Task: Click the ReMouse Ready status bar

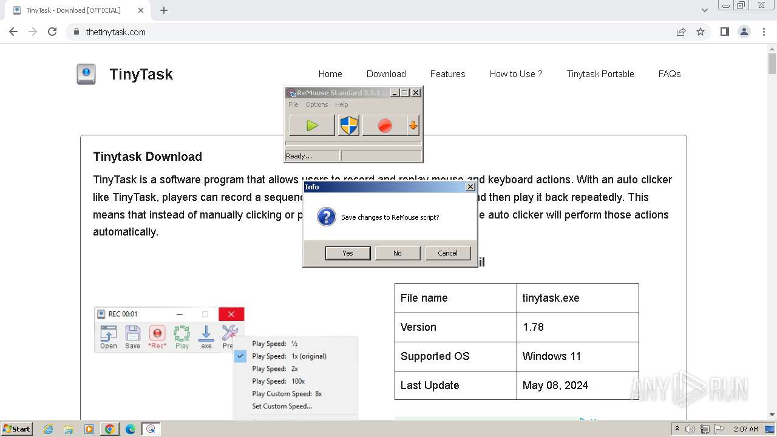Action: point(312,156)
